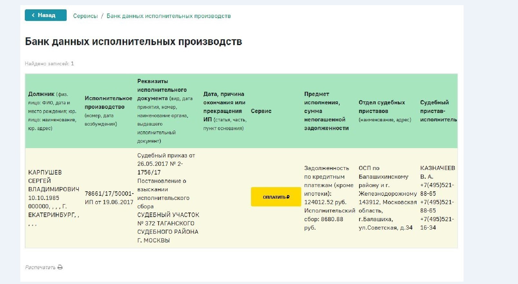This screenshot has width=518, height=284.
Task: Click the Отдел судебных приставов column header
Action: [382, 107]
